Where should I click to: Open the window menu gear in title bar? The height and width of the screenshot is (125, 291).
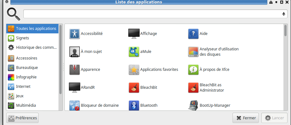click(7, 2)
